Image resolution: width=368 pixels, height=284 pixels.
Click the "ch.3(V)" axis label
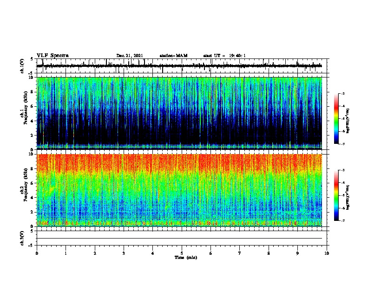point(22,238)
